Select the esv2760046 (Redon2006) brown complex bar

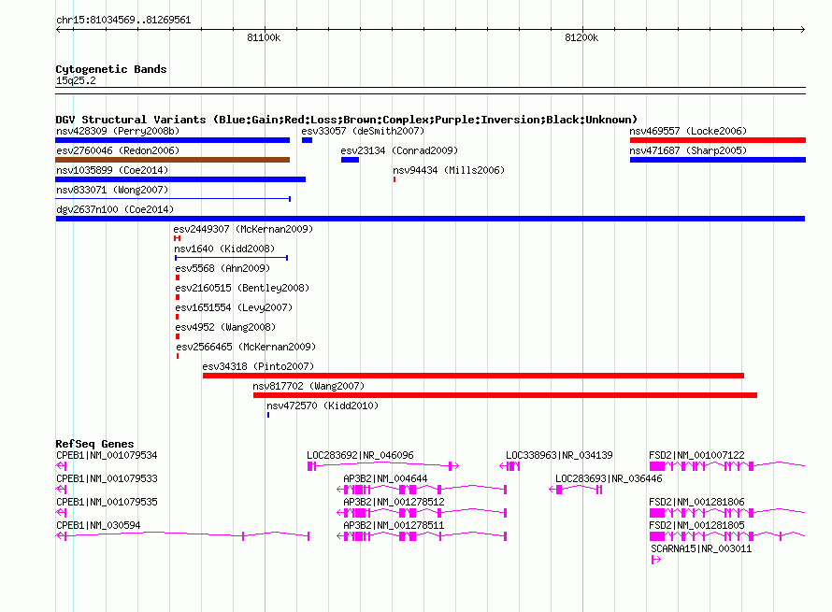[172, 160]
